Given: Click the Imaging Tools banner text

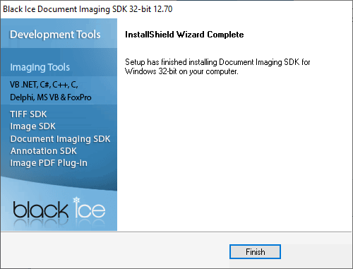Looking at the screenshot, I should (x=40, y=67).
